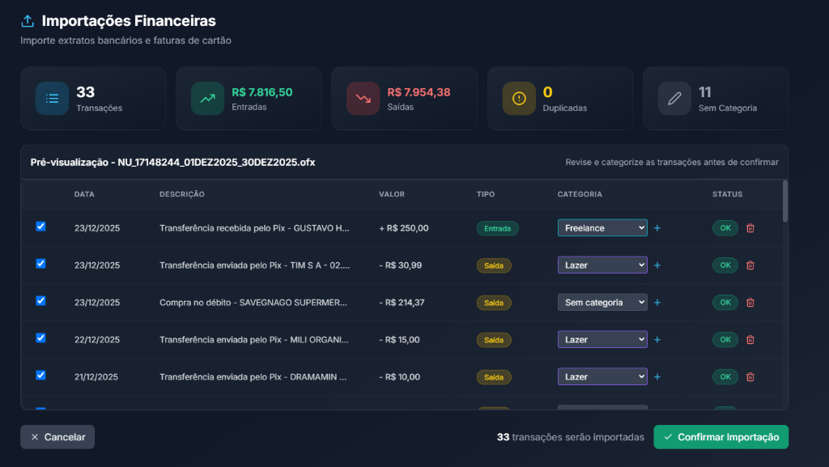This screenshot has height=467, width=829.
Task: Click the upload icon beside Importações Financeiras
Action: (28, 21)
